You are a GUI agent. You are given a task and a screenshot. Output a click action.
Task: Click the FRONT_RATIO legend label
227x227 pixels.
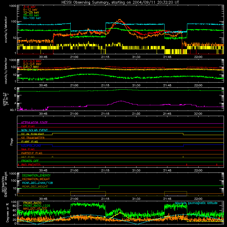(x=32, y=203)
